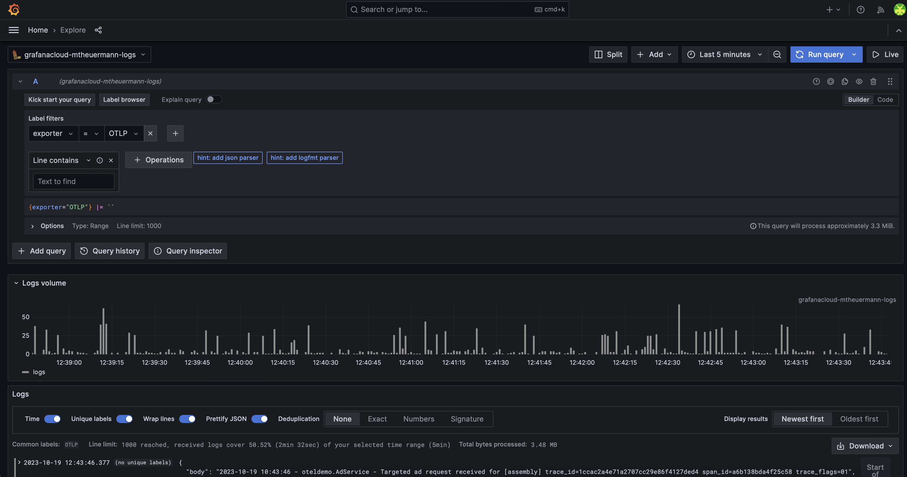
Task: Select Exact deduplication option
Action: coord(377,418)
